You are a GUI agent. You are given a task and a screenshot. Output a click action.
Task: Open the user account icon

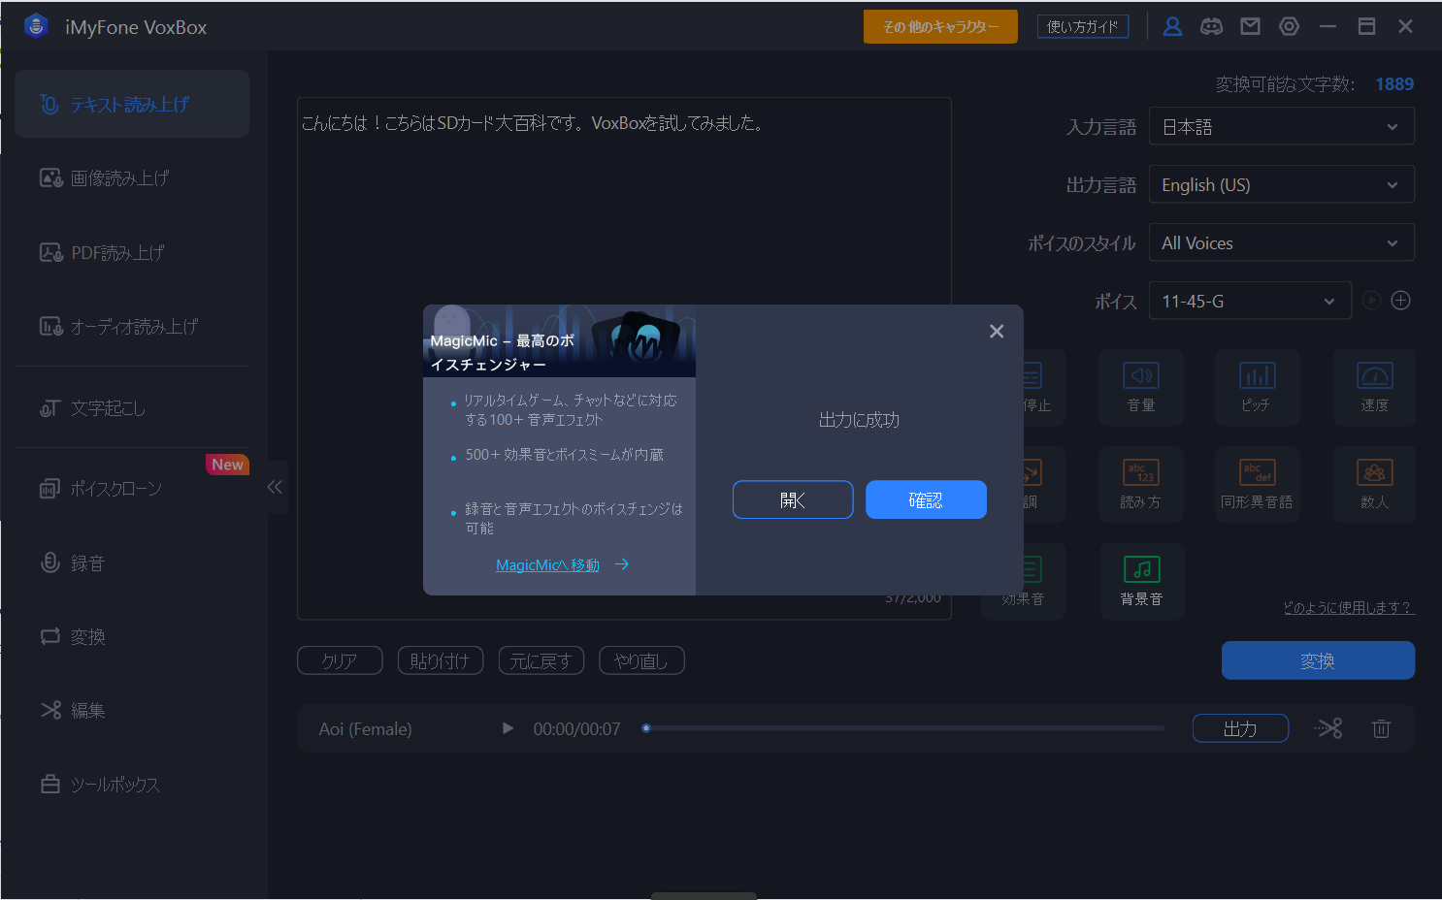1172,27
